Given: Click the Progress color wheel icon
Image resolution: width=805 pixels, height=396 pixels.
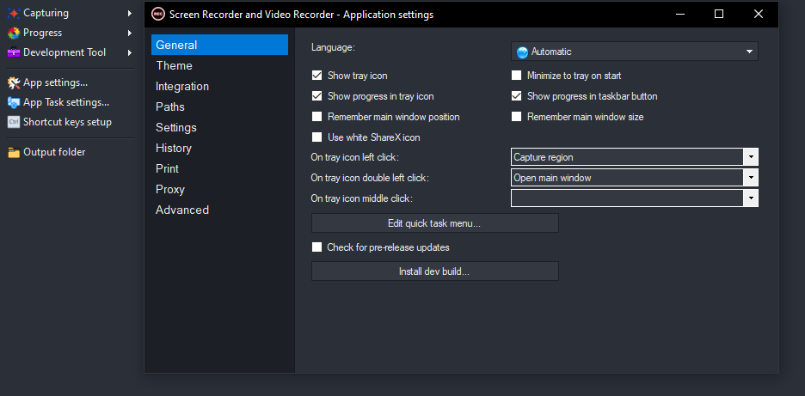Looking at the screenshot, I should 14,33.
